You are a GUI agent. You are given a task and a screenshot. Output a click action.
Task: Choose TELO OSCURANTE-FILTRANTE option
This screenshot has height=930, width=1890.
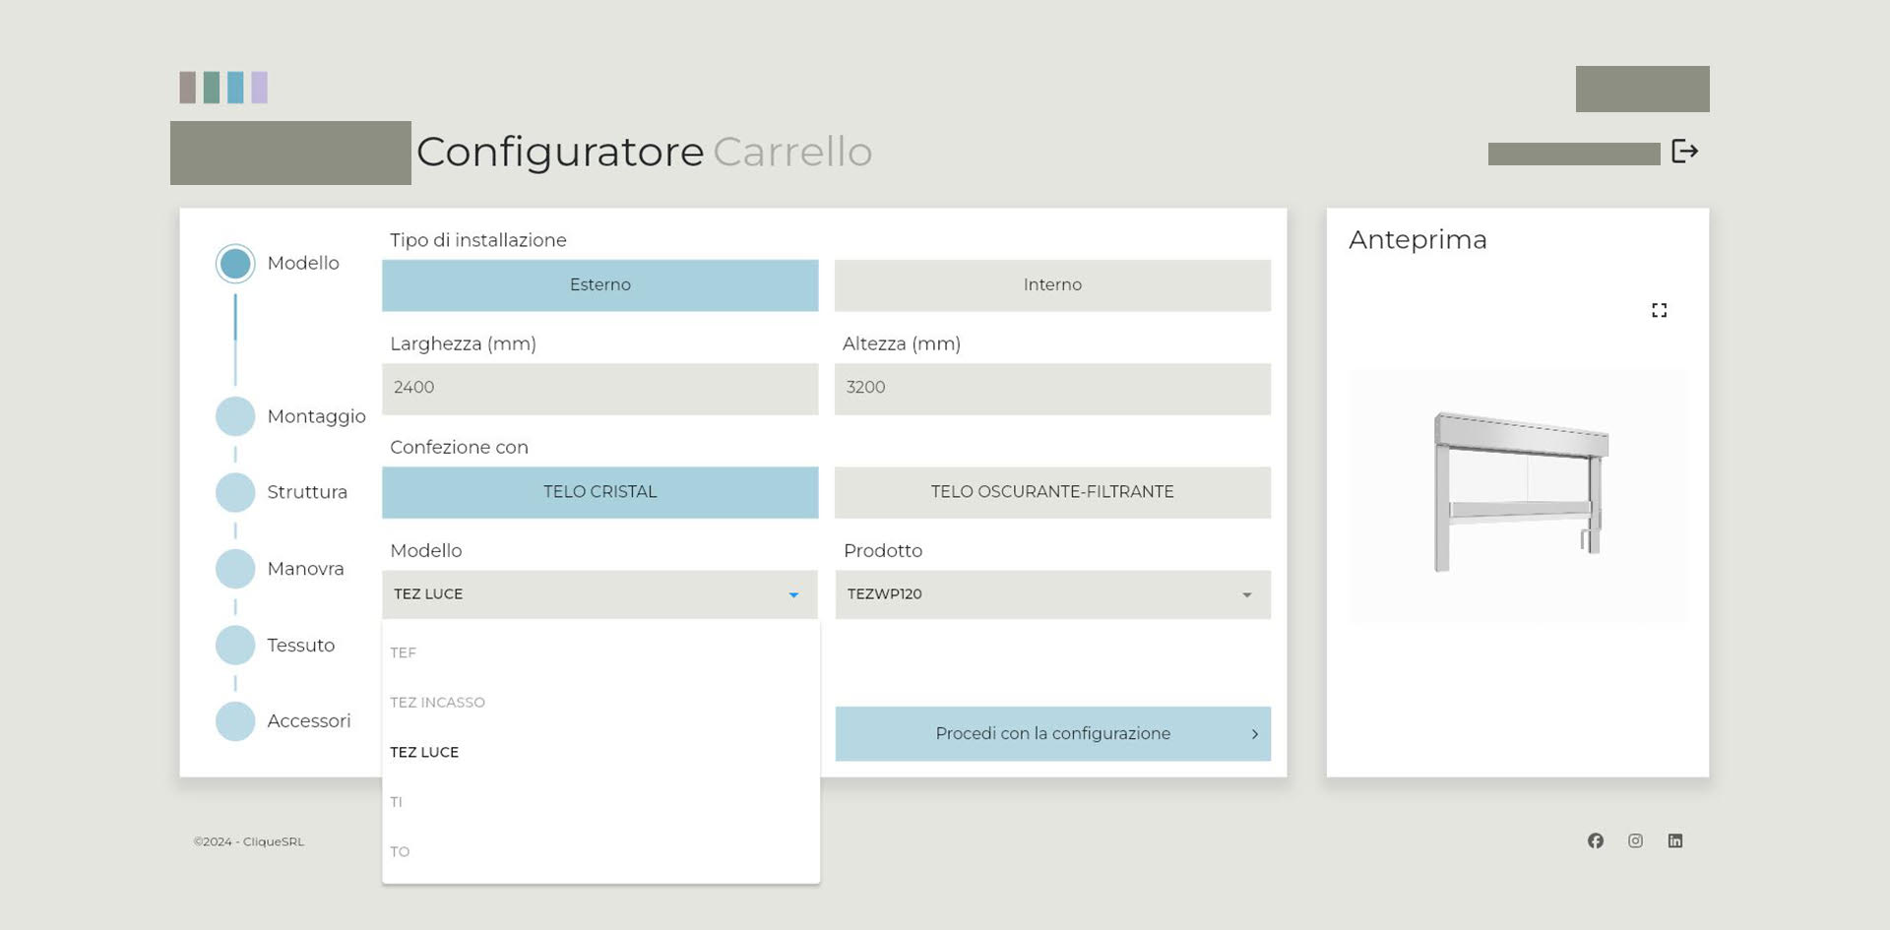(1052, 492)
